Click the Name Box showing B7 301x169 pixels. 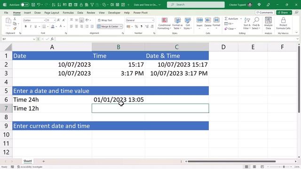19,39
